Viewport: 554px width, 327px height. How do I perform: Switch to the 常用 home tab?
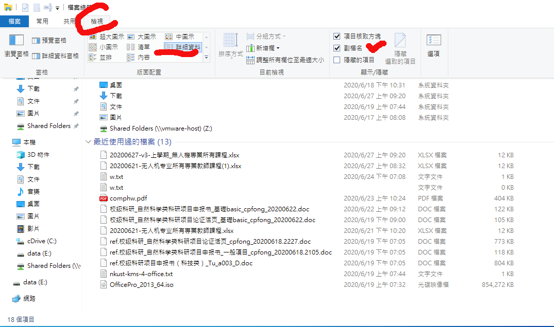coord(42,22)
